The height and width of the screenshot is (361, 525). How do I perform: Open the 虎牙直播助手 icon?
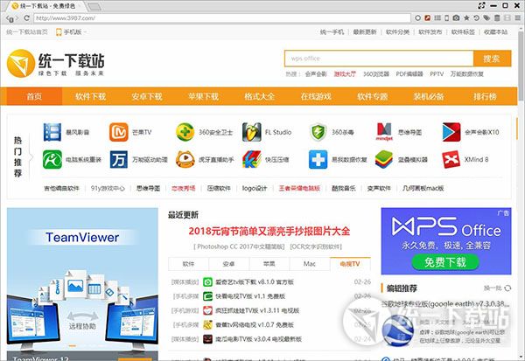click(185, 159)
